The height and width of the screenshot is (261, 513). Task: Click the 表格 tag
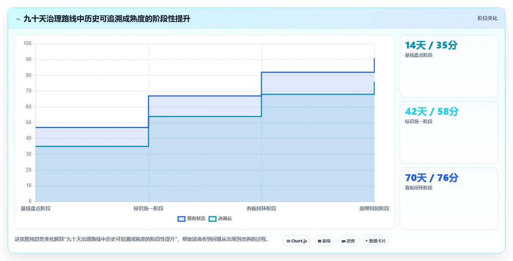click(x=324, y=241)
